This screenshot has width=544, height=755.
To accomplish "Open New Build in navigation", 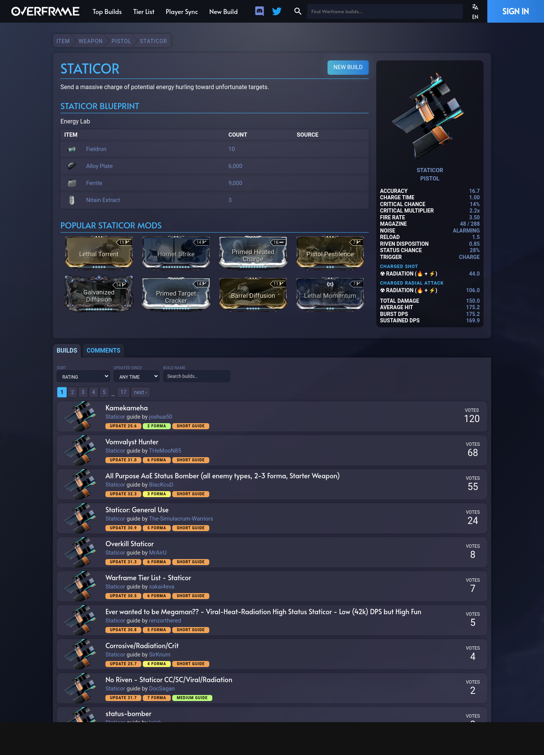I will (223, 12).
